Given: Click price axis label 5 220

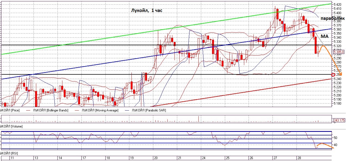Looking at the screenshot, I should [x=338, y=87].
